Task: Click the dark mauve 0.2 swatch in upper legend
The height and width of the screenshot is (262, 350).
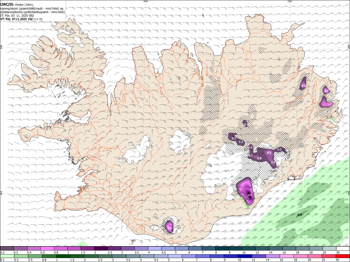Action: 7,248
